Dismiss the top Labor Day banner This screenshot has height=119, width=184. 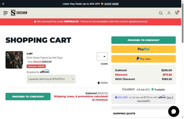click(x=3, y=4)
